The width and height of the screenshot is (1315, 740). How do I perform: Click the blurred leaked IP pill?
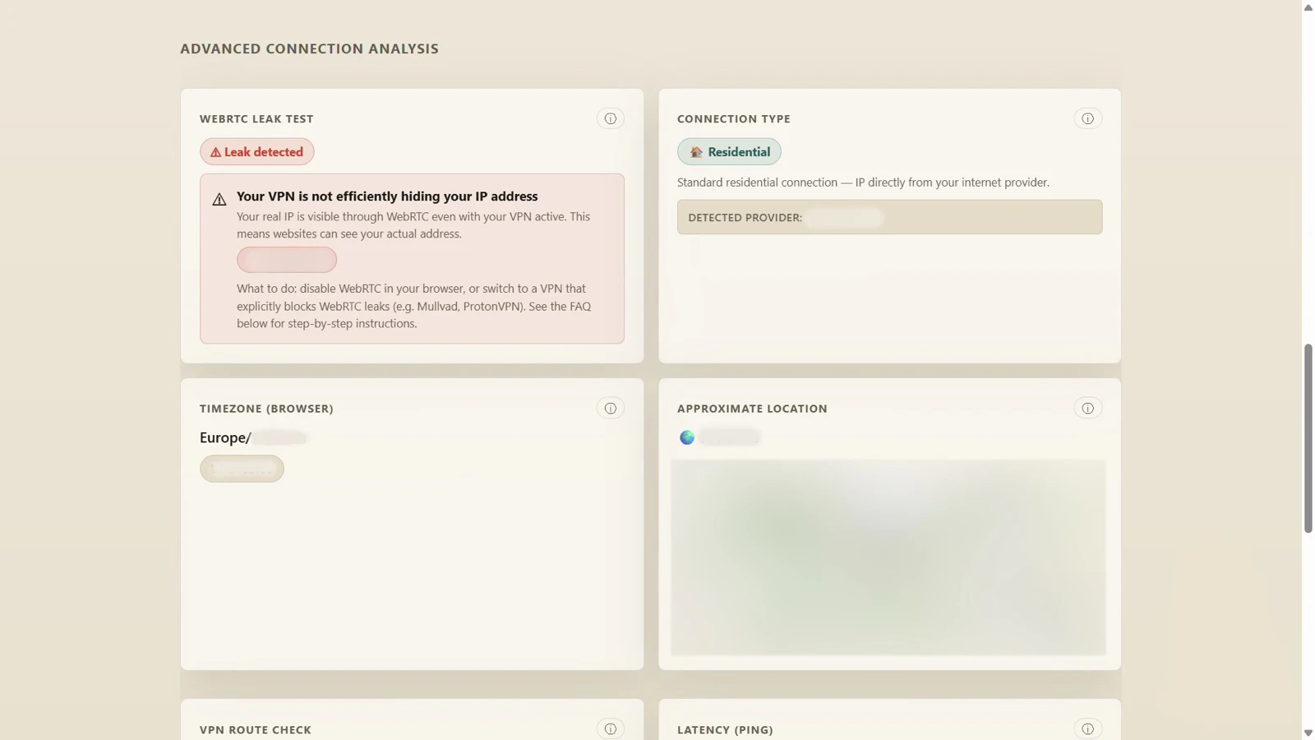[287, 260]
